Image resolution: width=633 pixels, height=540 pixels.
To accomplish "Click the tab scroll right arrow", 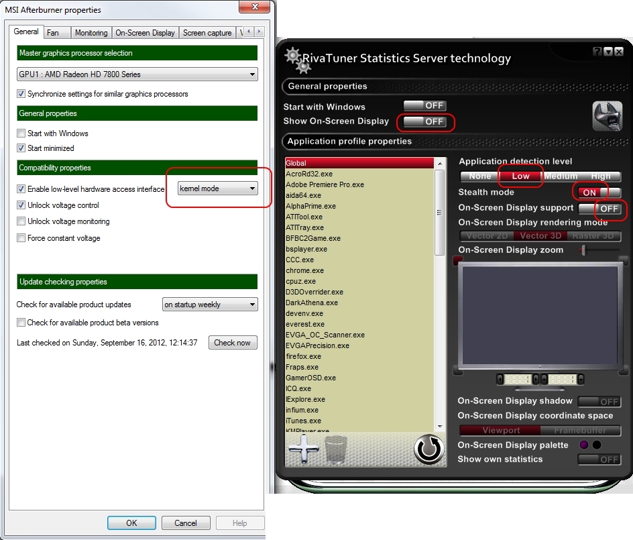I will pyautogui.click(x=260, y=32).
